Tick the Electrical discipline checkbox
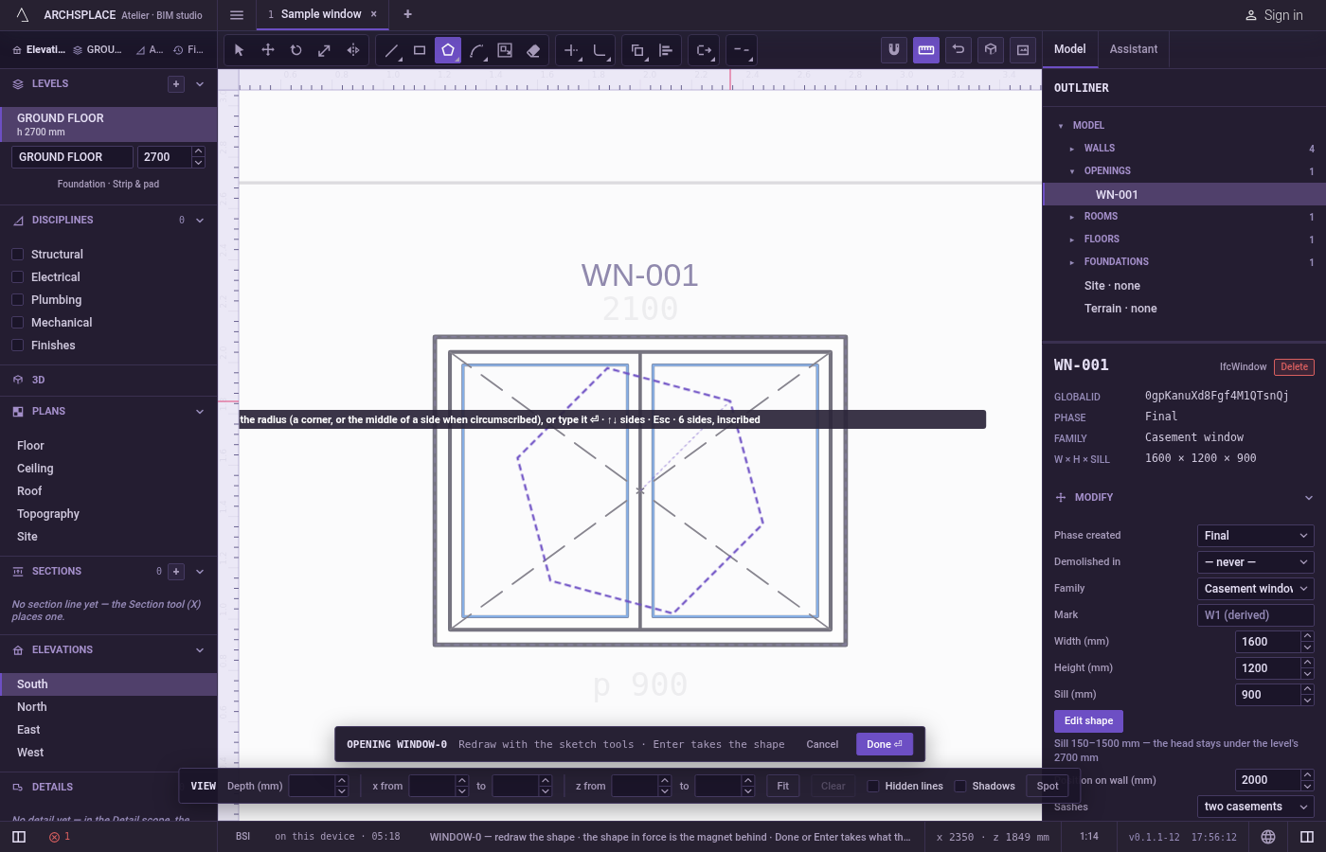 coord(17,277)
